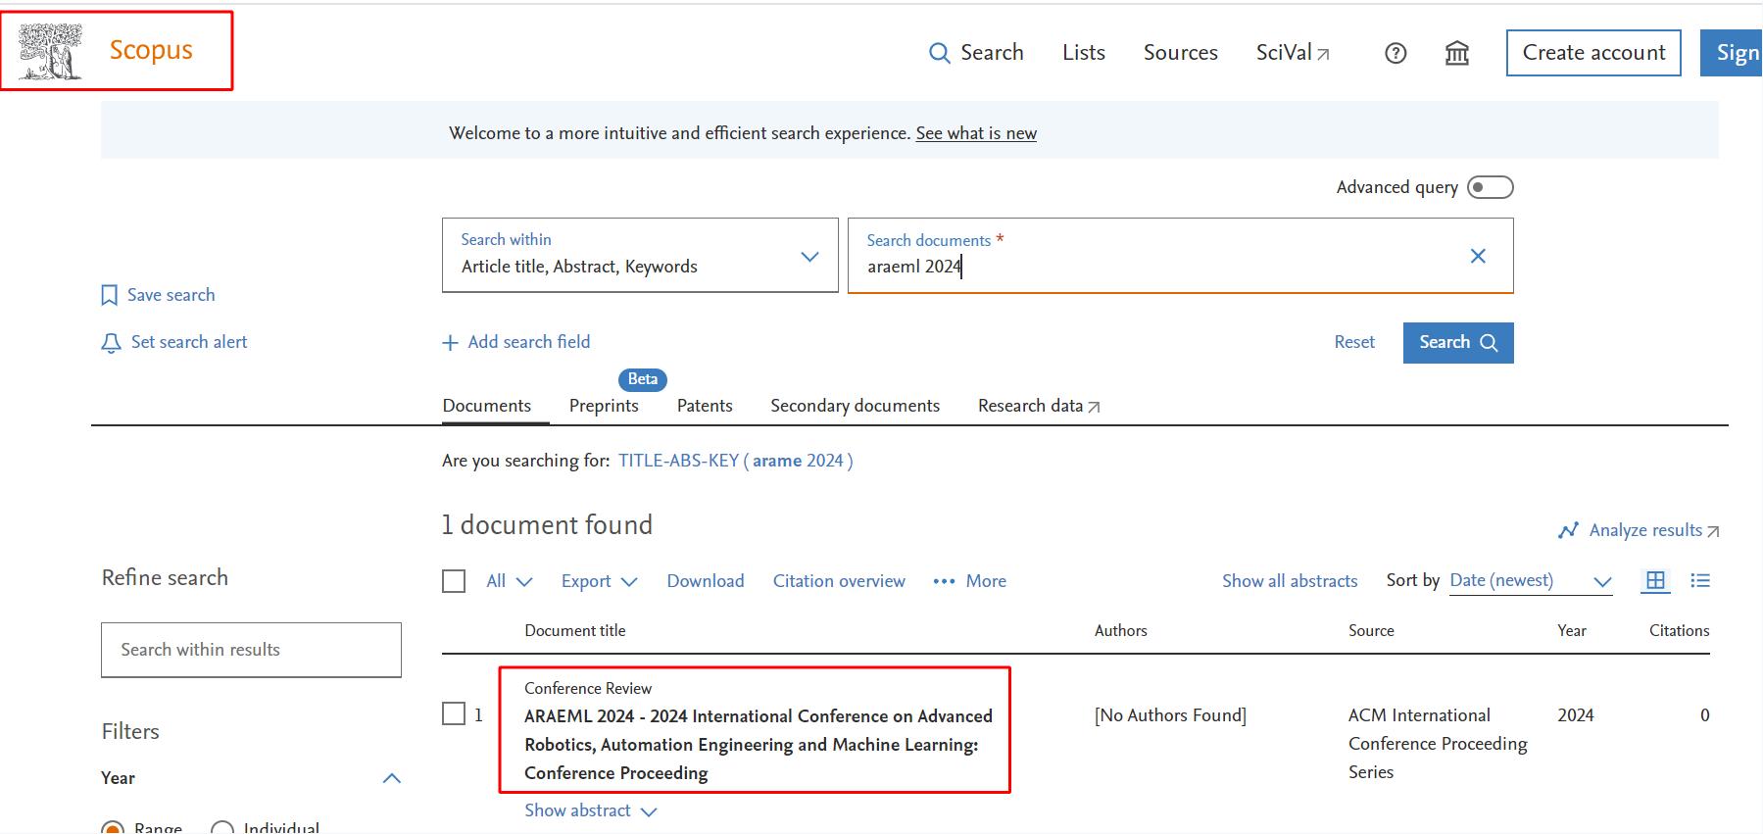1763x834 pixels.
Task: Click ACM International Conference Proceeding Series source
Action: point(1438,744)
